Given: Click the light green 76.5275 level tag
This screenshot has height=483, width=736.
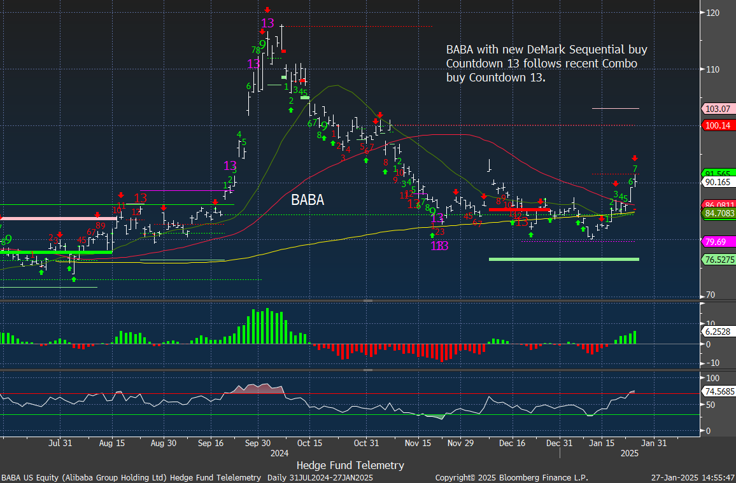Looking at the screenshot, I should click(x=718, y=260).
